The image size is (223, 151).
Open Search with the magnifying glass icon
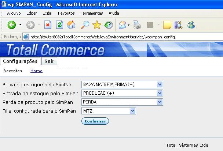[x=85, y=25]
